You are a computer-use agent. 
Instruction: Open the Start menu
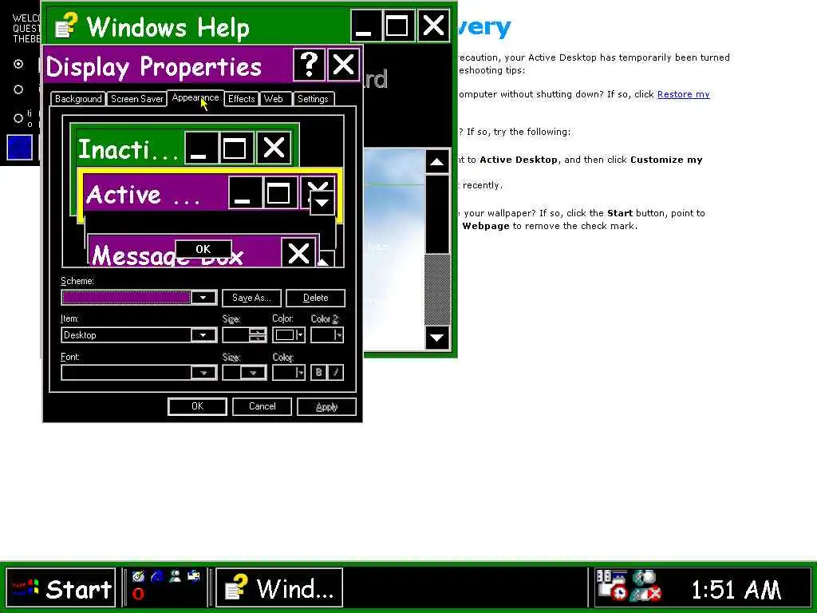(x=61, y=588)
